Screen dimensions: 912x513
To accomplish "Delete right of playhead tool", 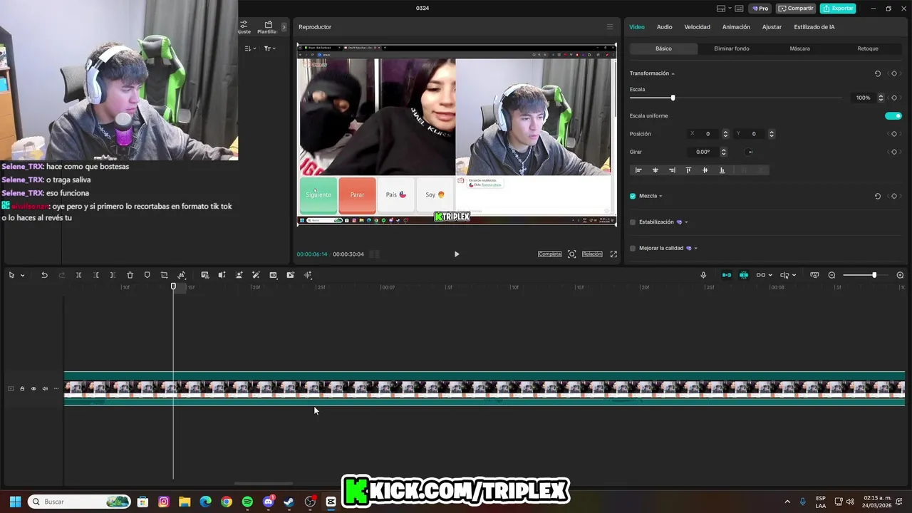I will point(113,275).
